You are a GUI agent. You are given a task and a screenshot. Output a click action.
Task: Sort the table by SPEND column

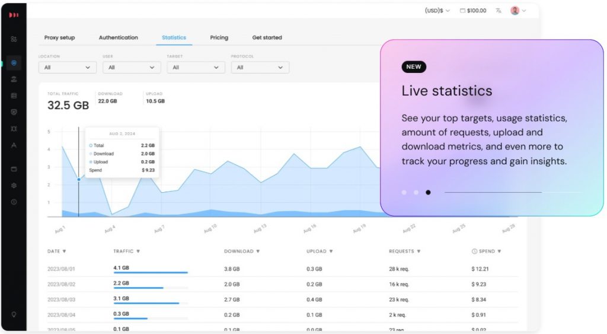click(490, 252)
